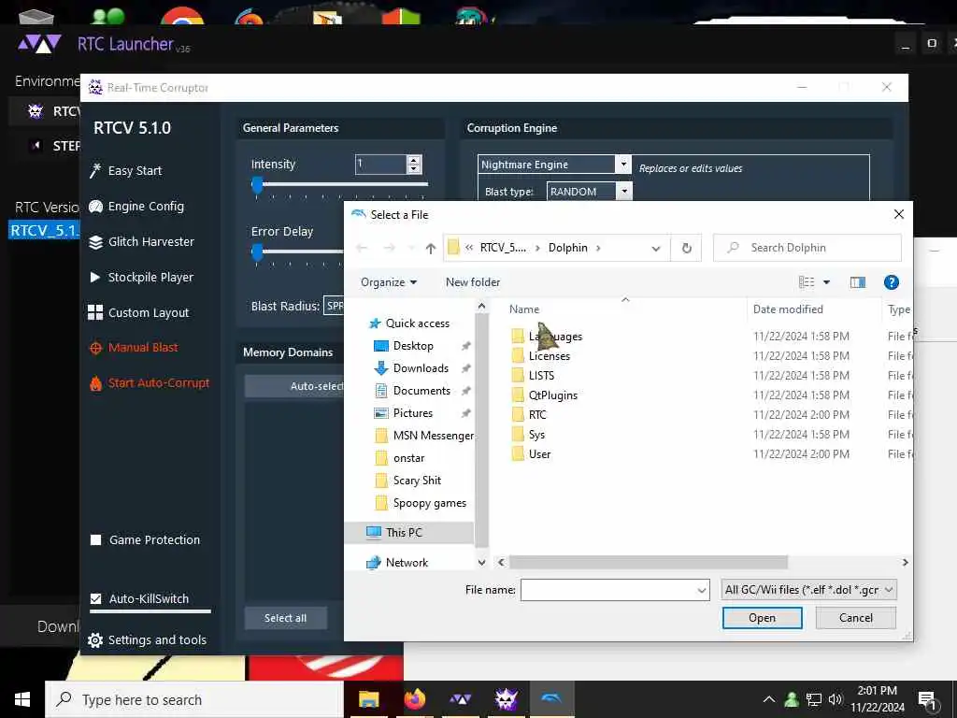Refresh the Dolphin folder view
This screenshot has height=718, width=957.
point(687,248)
